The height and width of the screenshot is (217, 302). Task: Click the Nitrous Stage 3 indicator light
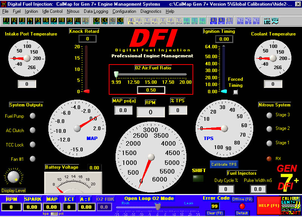click(x=269, y=115)
